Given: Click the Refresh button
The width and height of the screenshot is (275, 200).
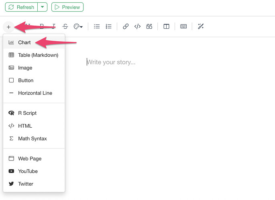Looking at the screenshot, I should tap(21, 7).
